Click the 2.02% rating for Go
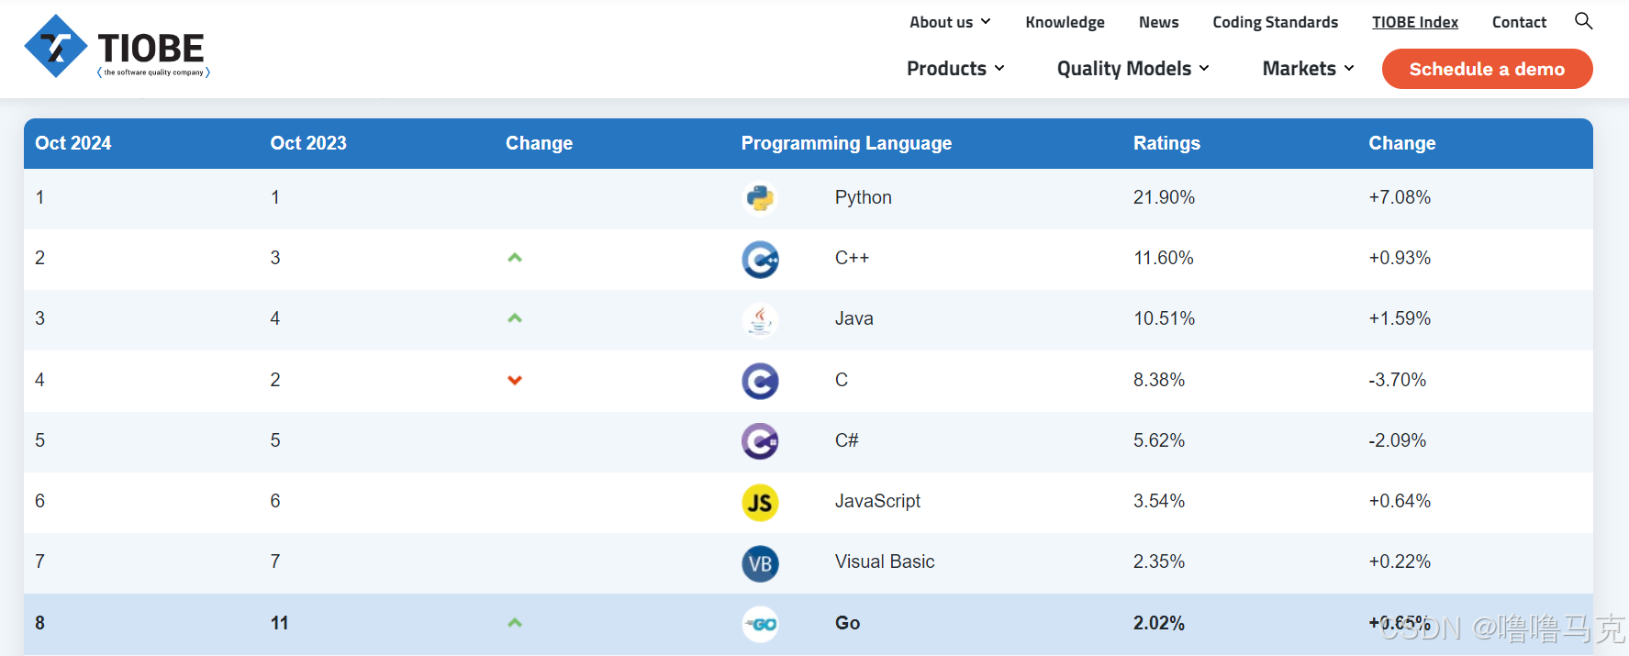The width and height of the screenshot is (1629, 656). coord(1158,623)
